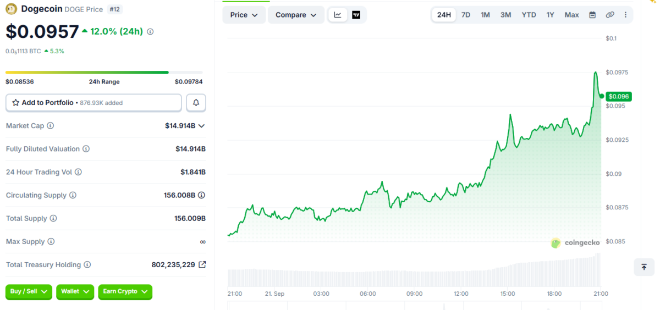660x310 pixels.
Task: Open info icon next to 24h percentage
Action: click(x=150, y=32)
